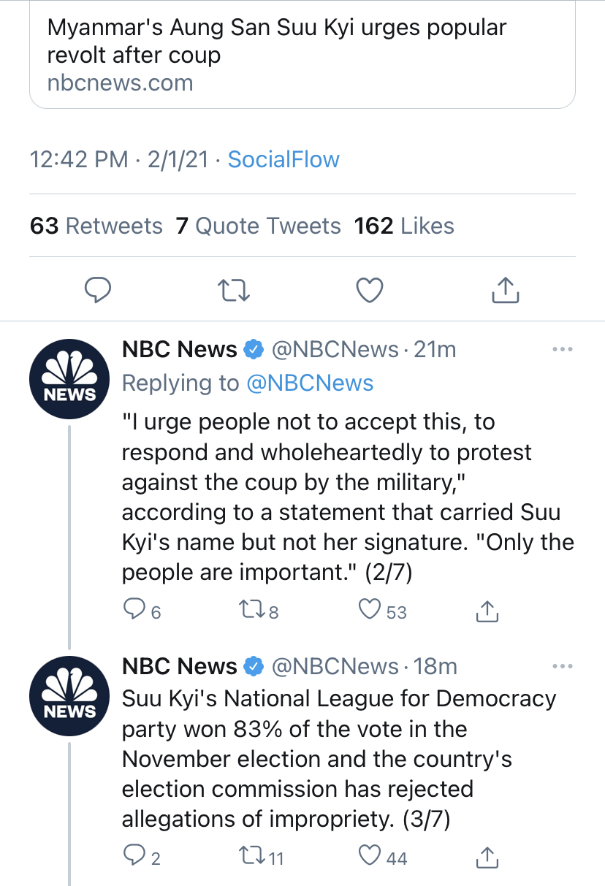Tap reply icon on main tweet
Image resolution: width=605 pixels, height=886 pixels.
98,290
